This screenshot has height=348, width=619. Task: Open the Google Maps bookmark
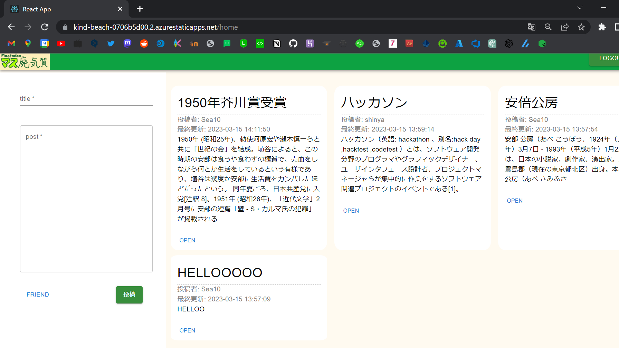coord(28,43)
